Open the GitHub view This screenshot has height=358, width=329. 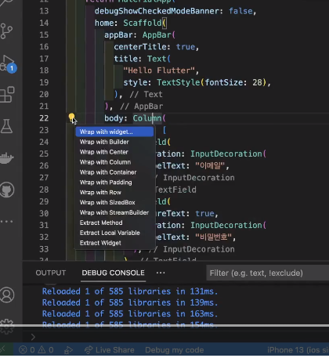click(7, 190)
